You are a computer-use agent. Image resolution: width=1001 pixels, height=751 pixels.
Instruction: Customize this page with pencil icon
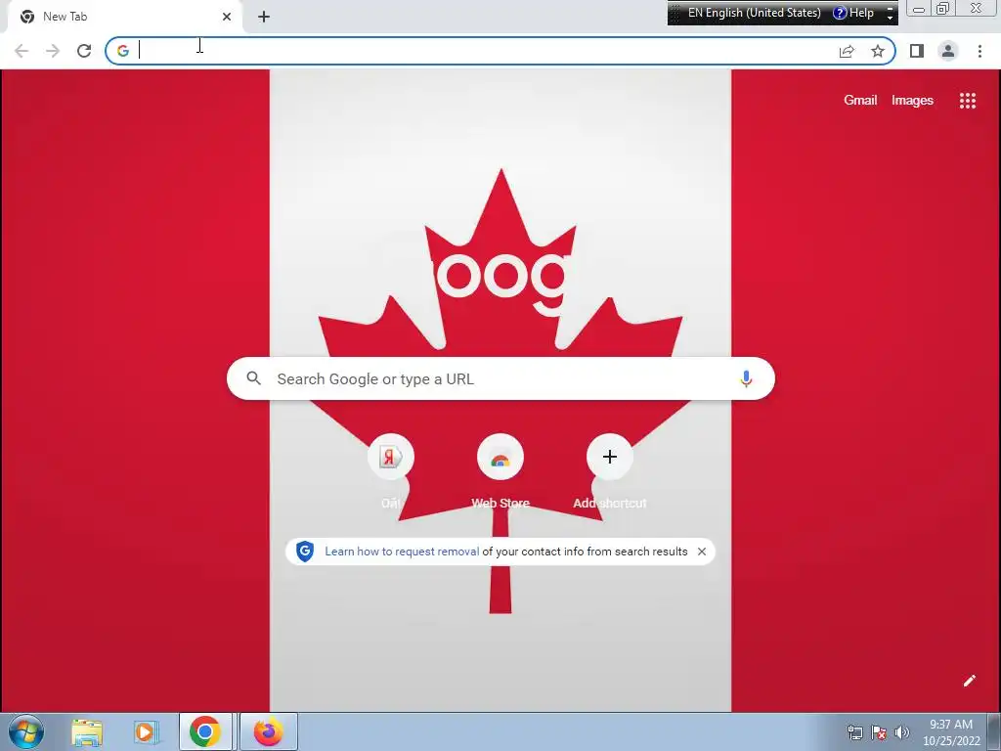969,681
